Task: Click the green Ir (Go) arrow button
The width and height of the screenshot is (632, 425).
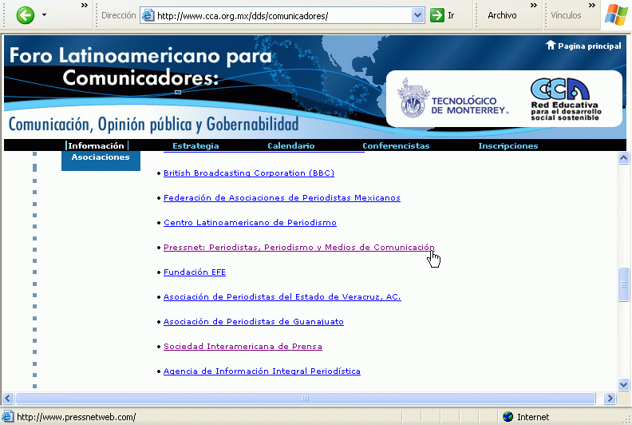Action: click(437, 16)
